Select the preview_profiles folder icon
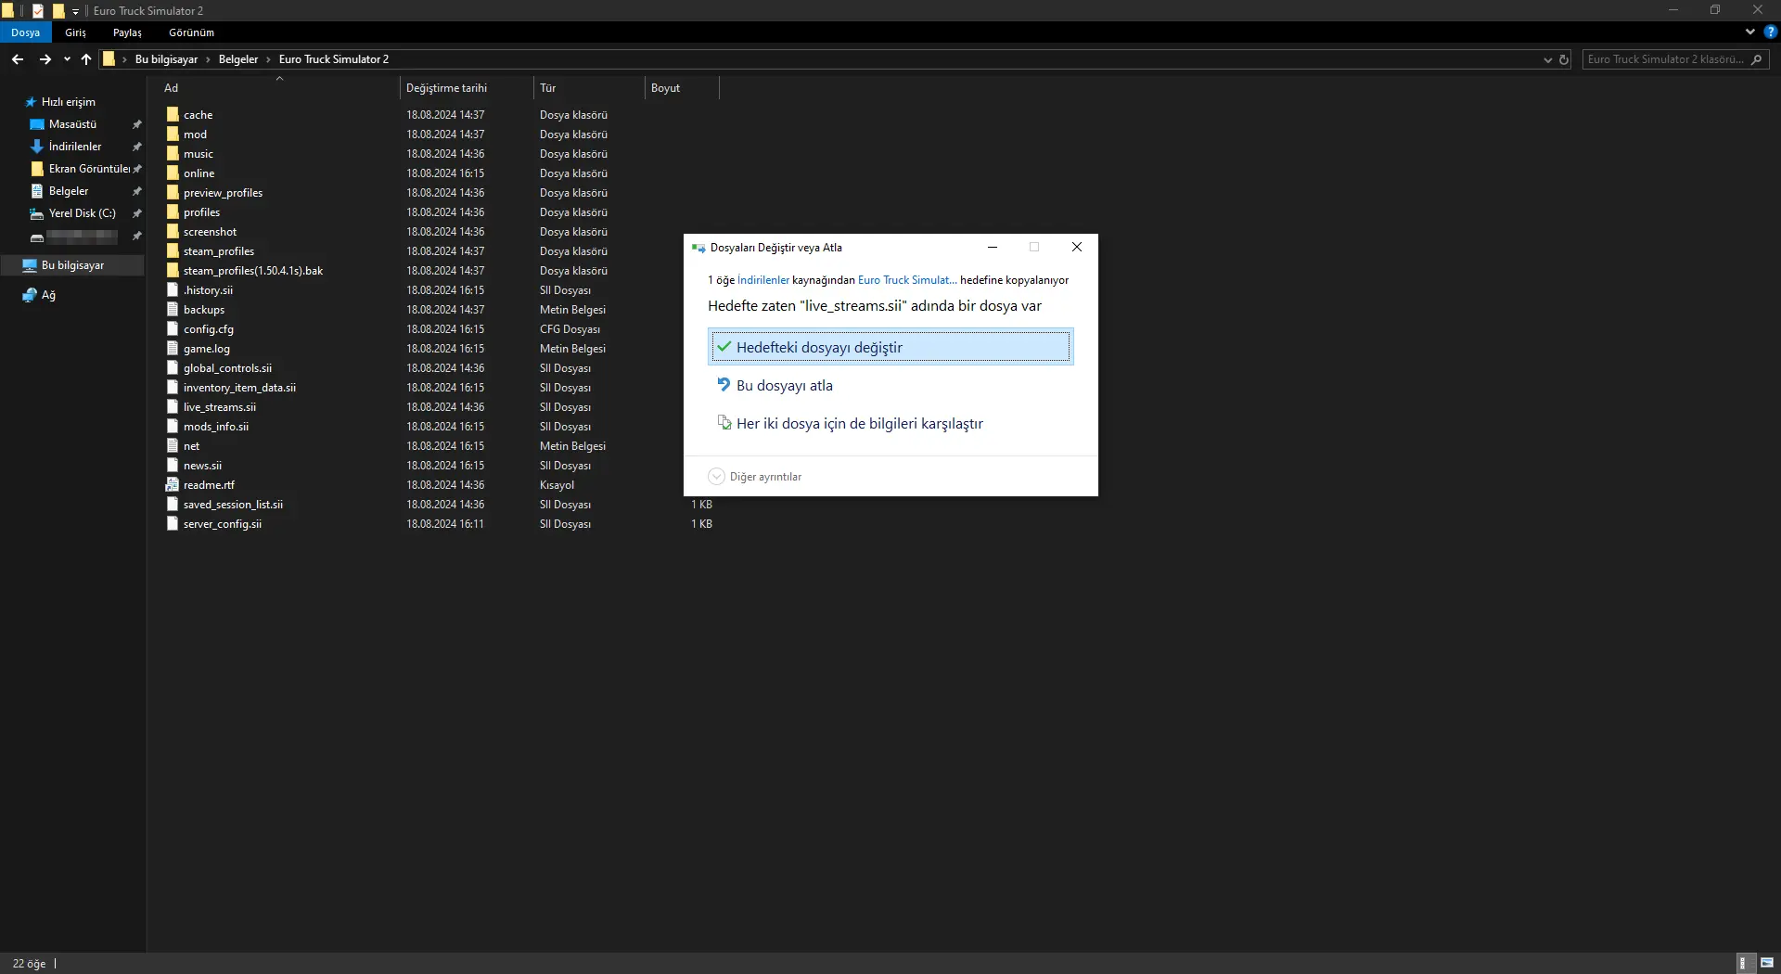The image size is (1781, 974). tap(173, 193)
